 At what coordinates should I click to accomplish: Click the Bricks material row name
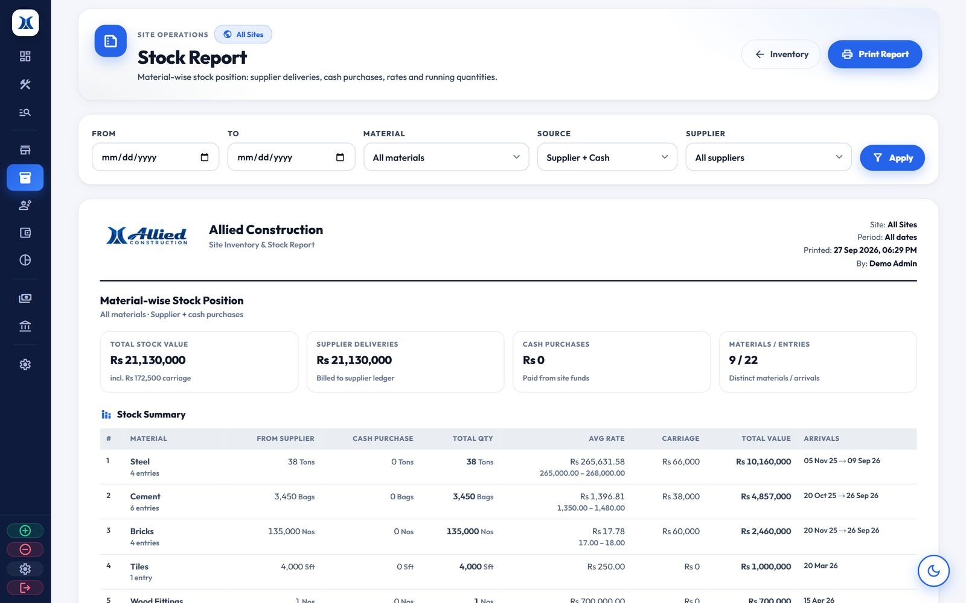142,531
